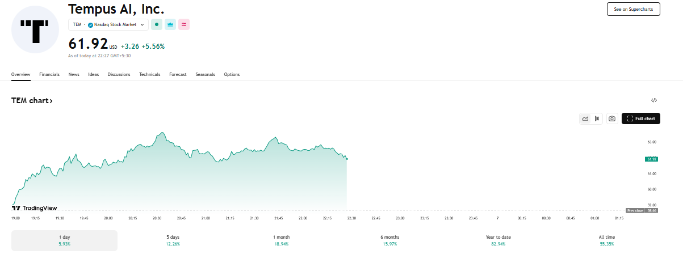The image size is (683, 254).
Task: Click the 20:30 time axis label
Action: pos(157,218)
